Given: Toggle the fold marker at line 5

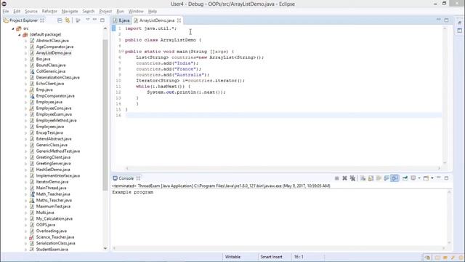Looking at the screenshot, I should (x=122, y=52).
